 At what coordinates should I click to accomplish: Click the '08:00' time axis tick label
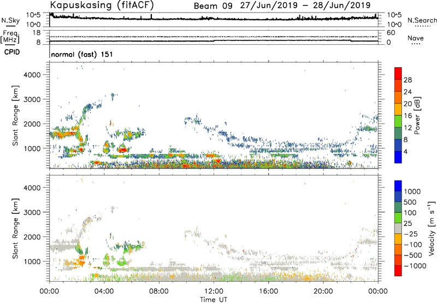point(159,292)
